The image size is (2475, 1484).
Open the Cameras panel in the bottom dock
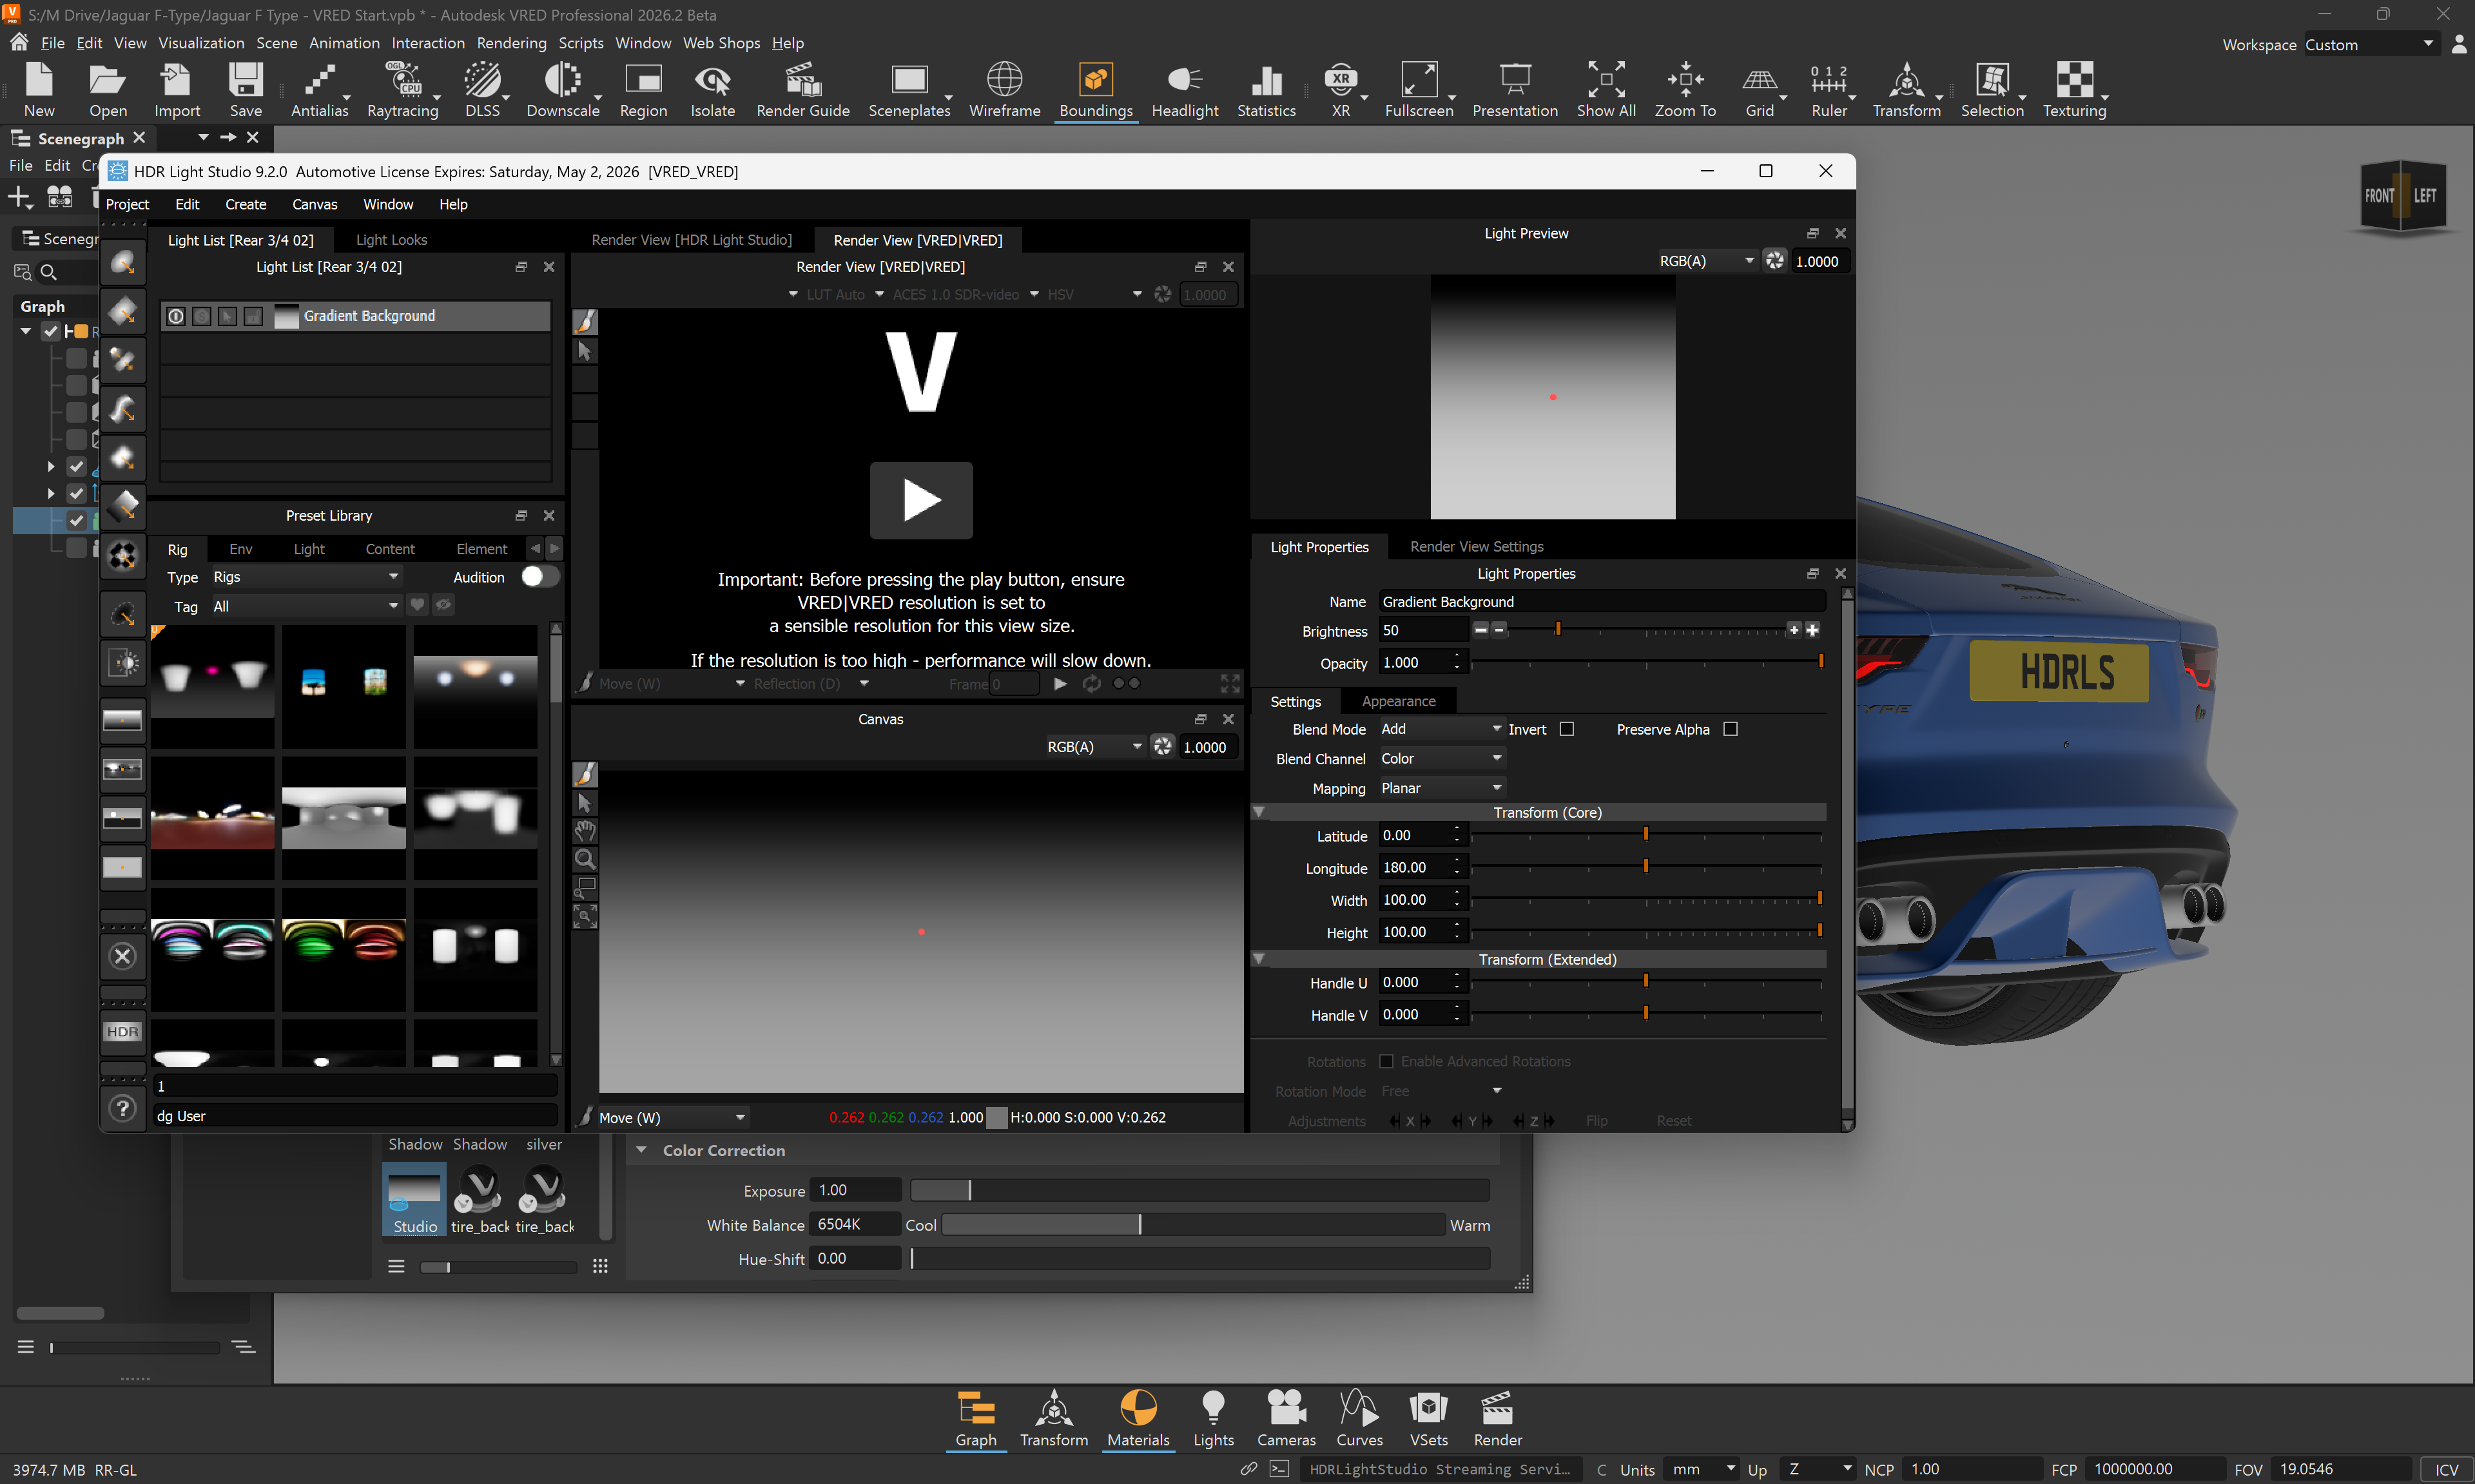pyautogui.click(x=1286, y=1415)
